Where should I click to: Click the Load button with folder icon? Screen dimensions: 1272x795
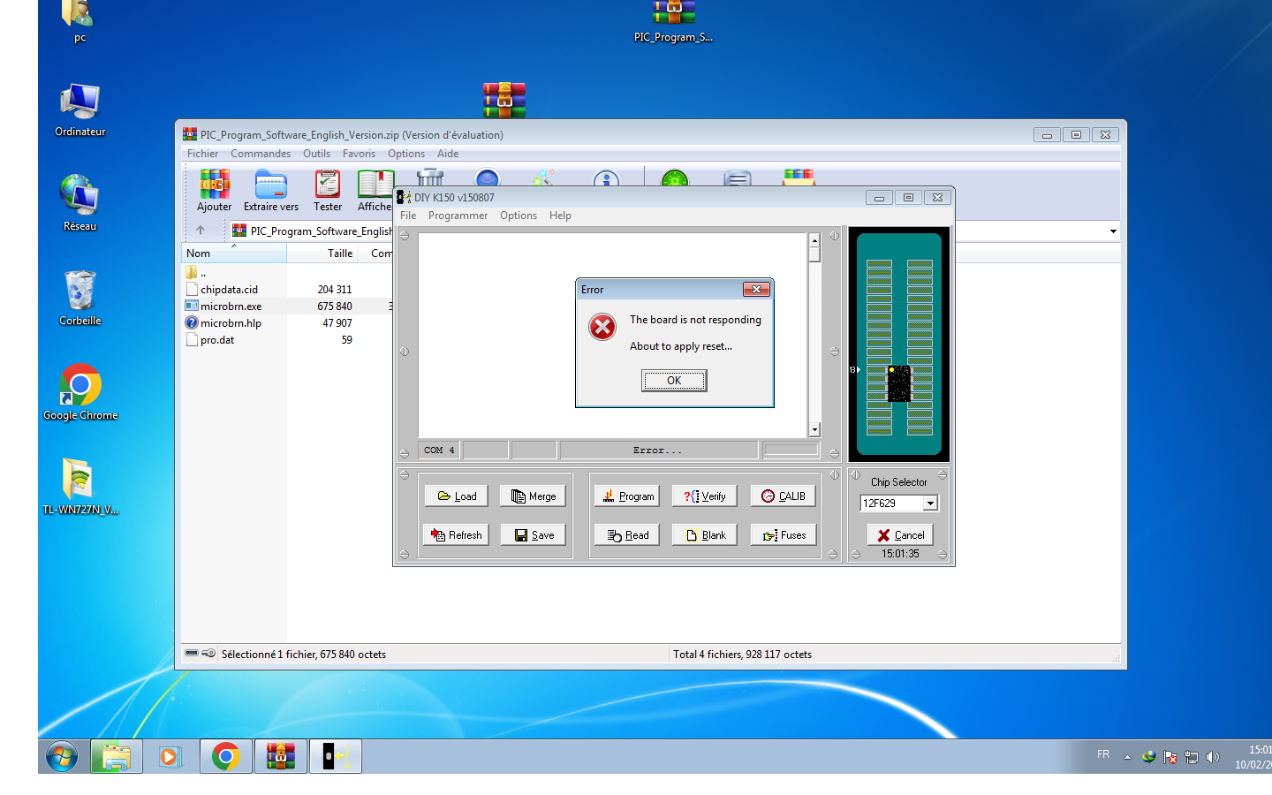pyautogui.click(x=456, y=496)
